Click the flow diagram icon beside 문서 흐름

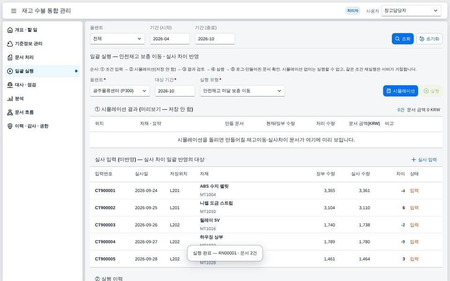point(10,112)
